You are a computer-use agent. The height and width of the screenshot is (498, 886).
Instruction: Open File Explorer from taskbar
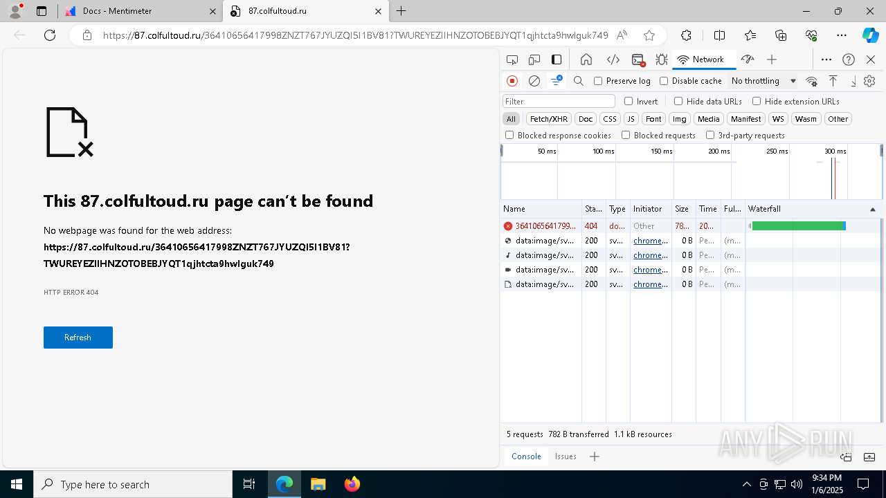click(318, 484)
